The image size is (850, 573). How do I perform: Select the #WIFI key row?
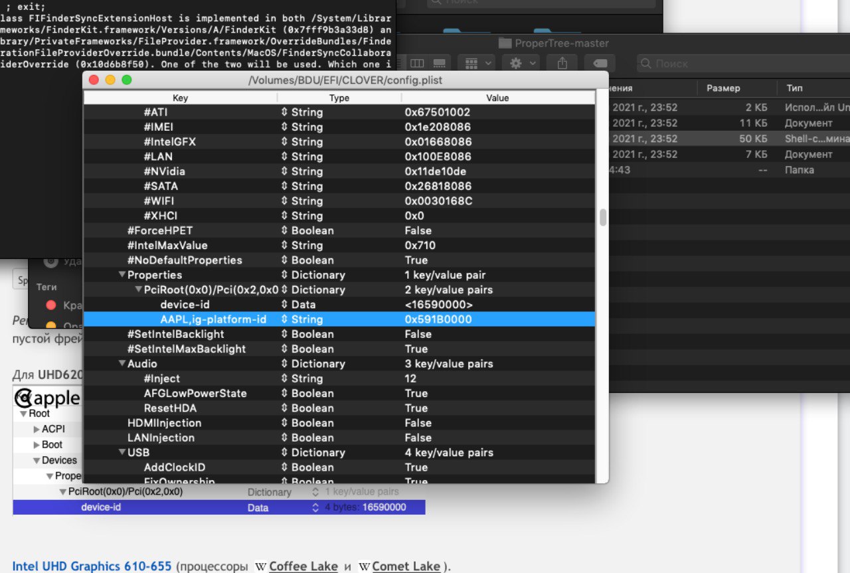[339, 201]
